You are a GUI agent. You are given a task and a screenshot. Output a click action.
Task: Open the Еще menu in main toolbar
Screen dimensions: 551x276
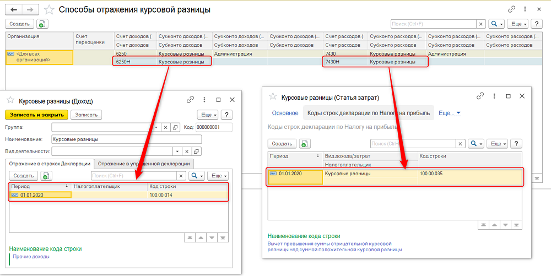click(x=518, y=24)
